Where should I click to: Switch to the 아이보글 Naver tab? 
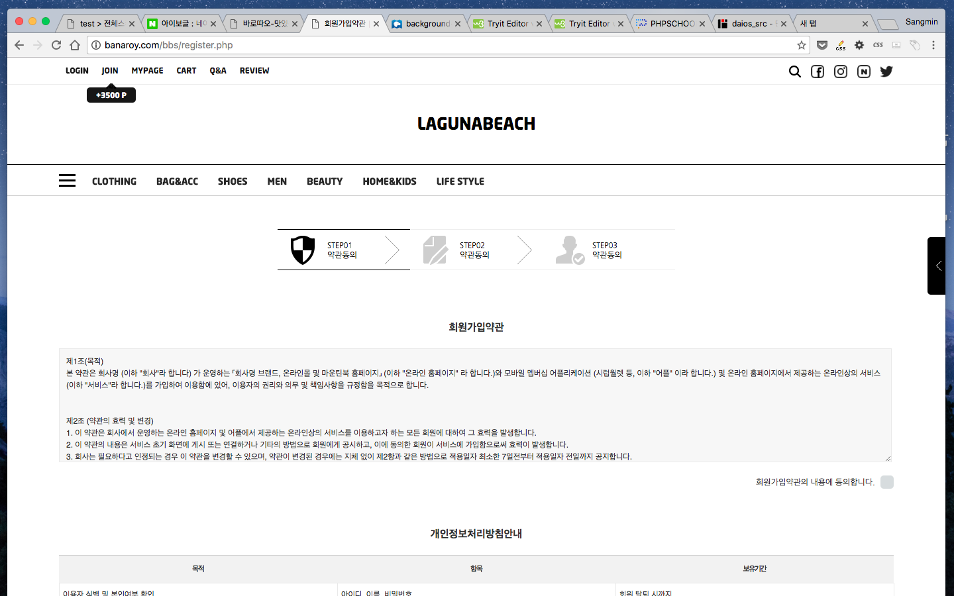point(181,24)
